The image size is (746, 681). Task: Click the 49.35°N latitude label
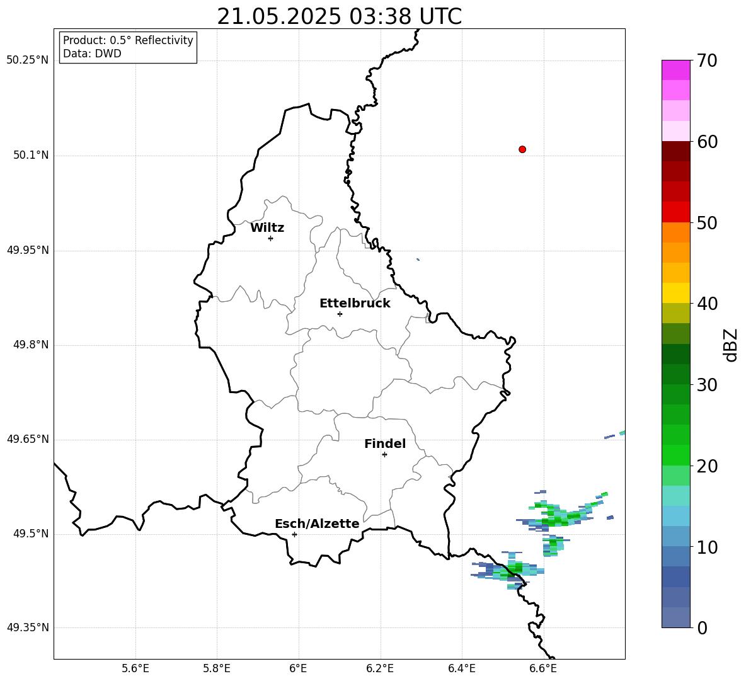[28, 627]
